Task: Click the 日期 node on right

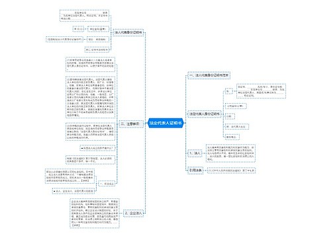Action: [230, 116]
